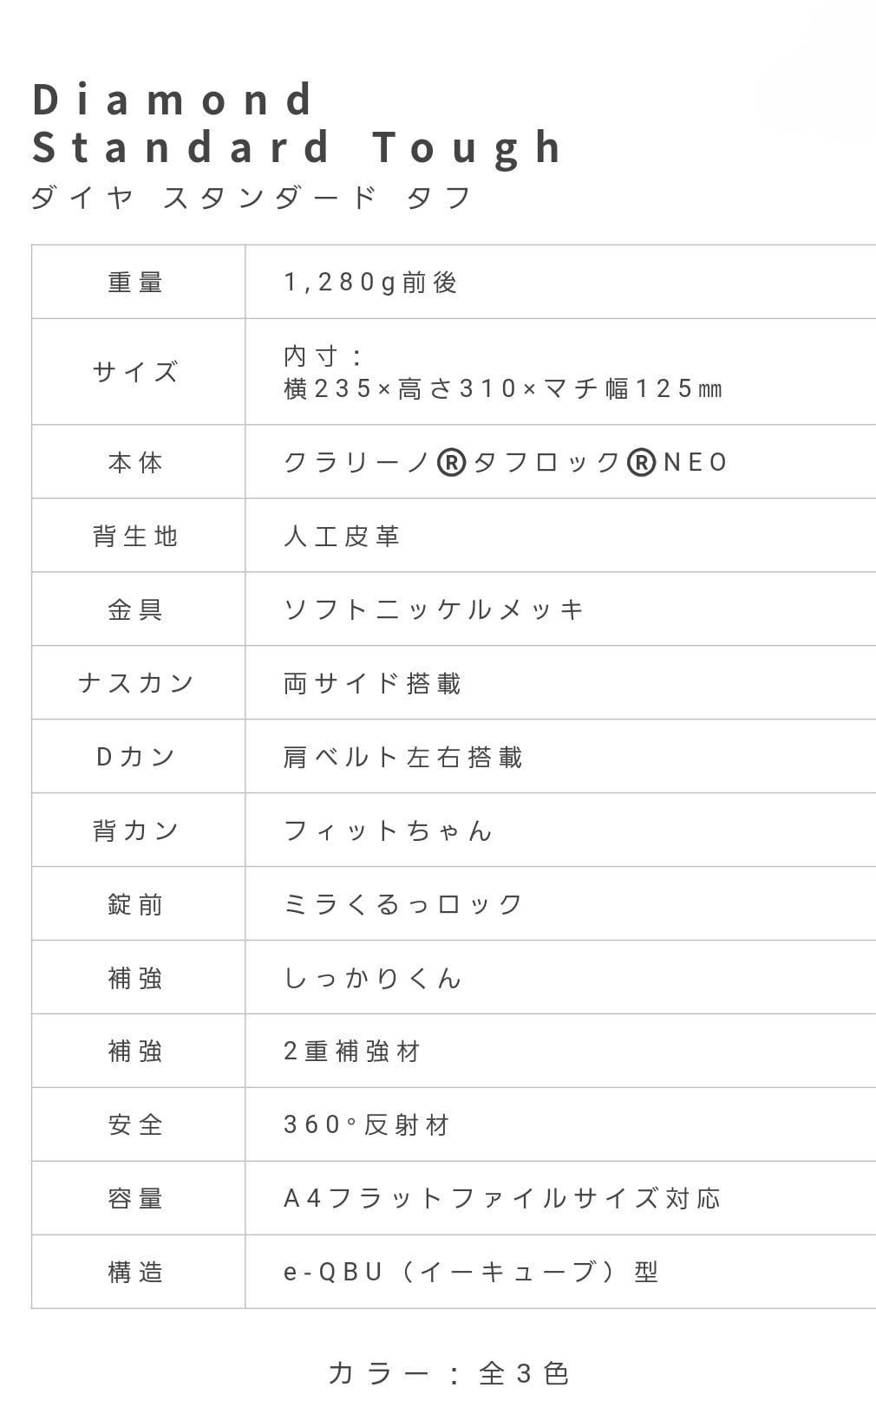Click the A4フラットファイルサイズ対応 text
The height and width of the screenshot is (1420, 876).
502,1199
